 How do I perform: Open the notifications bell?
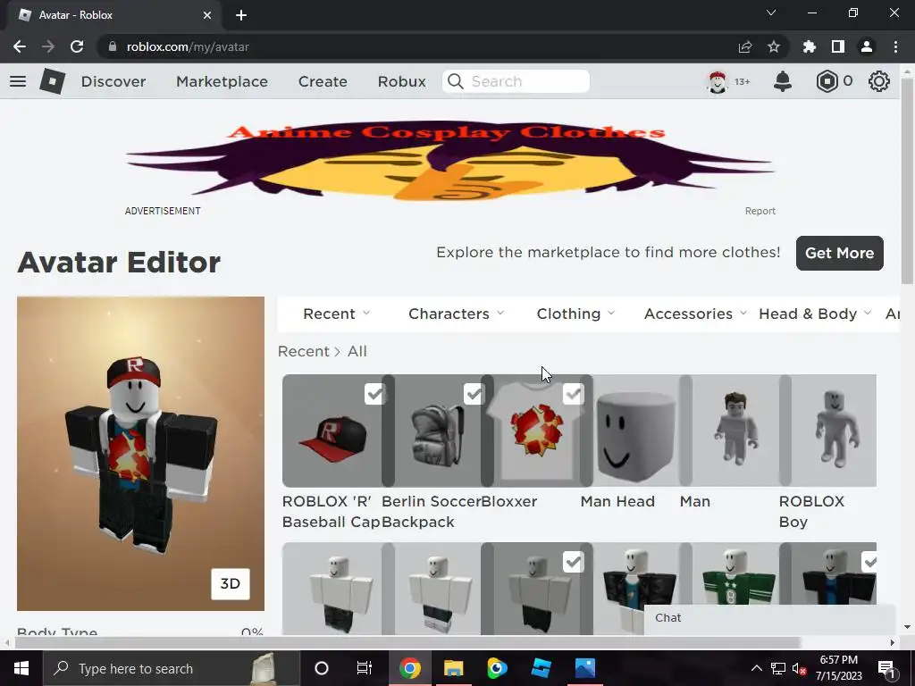[x=783, y=81]
